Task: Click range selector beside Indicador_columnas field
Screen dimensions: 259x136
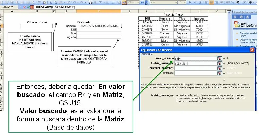Action: pos(220,68)
